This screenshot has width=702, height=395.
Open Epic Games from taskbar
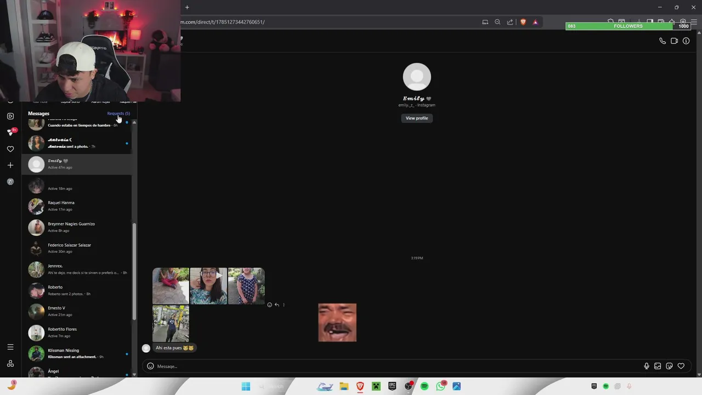click(392, 386)
